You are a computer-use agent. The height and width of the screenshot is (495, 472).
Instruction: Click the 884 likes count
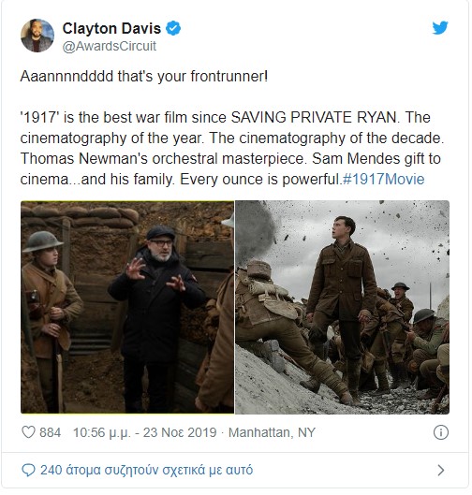50,432
